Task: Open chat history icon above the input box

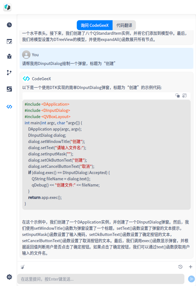Action: pyautogui.click(x=180, y=267)
